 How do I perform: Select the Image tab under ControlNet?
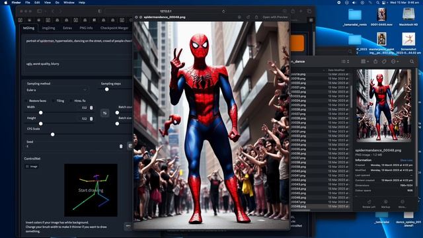(x=32, y=167)
